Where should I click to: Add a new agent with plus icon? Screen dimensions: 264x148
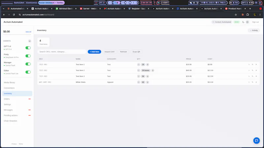click(x=30, y=41)
